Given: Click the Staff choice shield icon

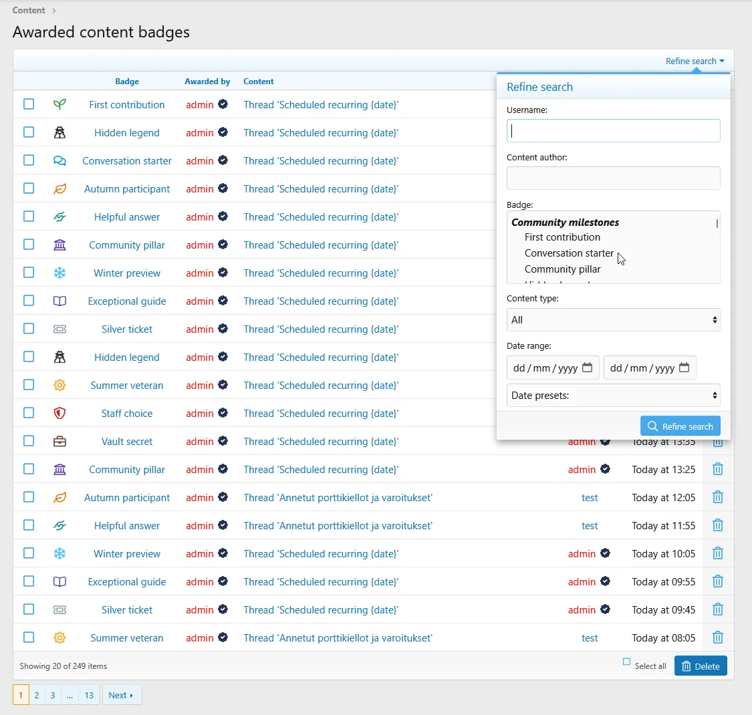Looking at the screenshot, I should click(x=59, y=414).
